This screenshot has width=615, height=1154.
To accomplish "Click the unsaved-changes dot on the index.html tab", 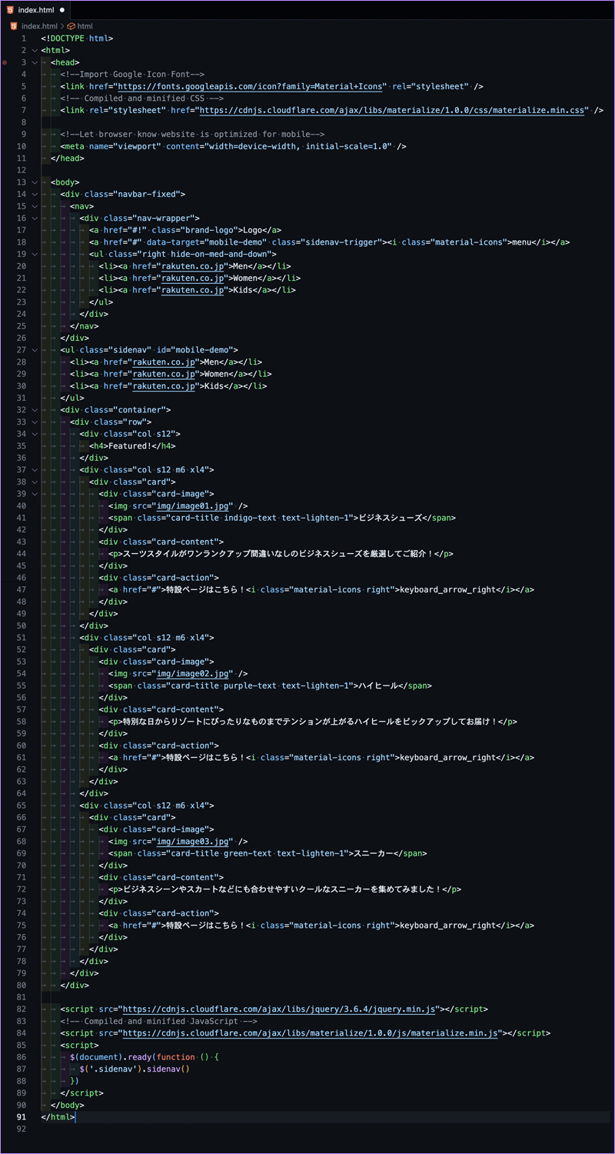I will pos(61,10).
